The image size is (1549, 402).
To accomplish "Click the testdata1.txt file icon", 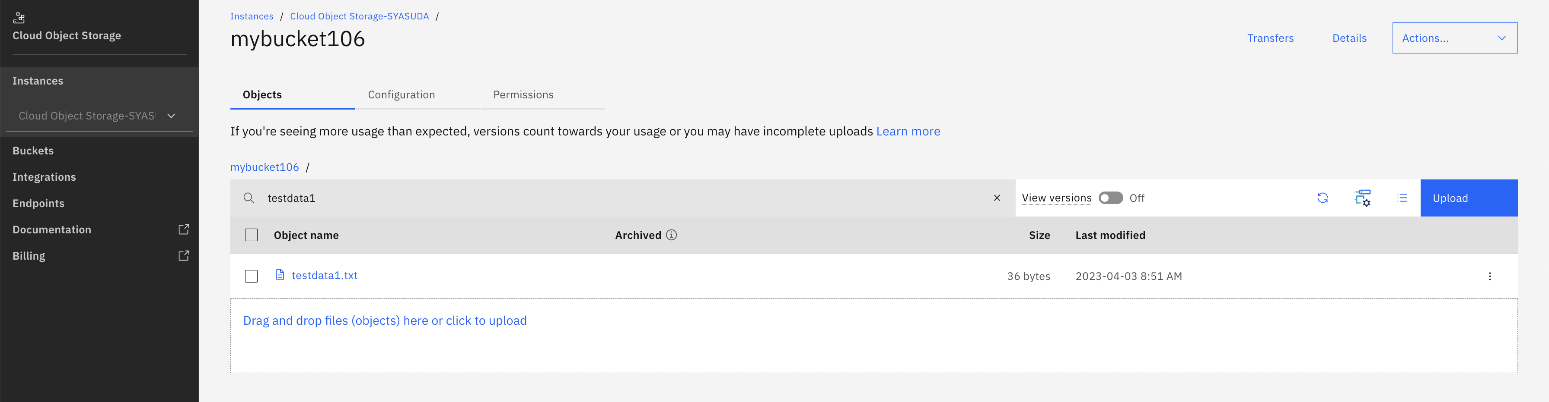I will click(x=280, y=275).
